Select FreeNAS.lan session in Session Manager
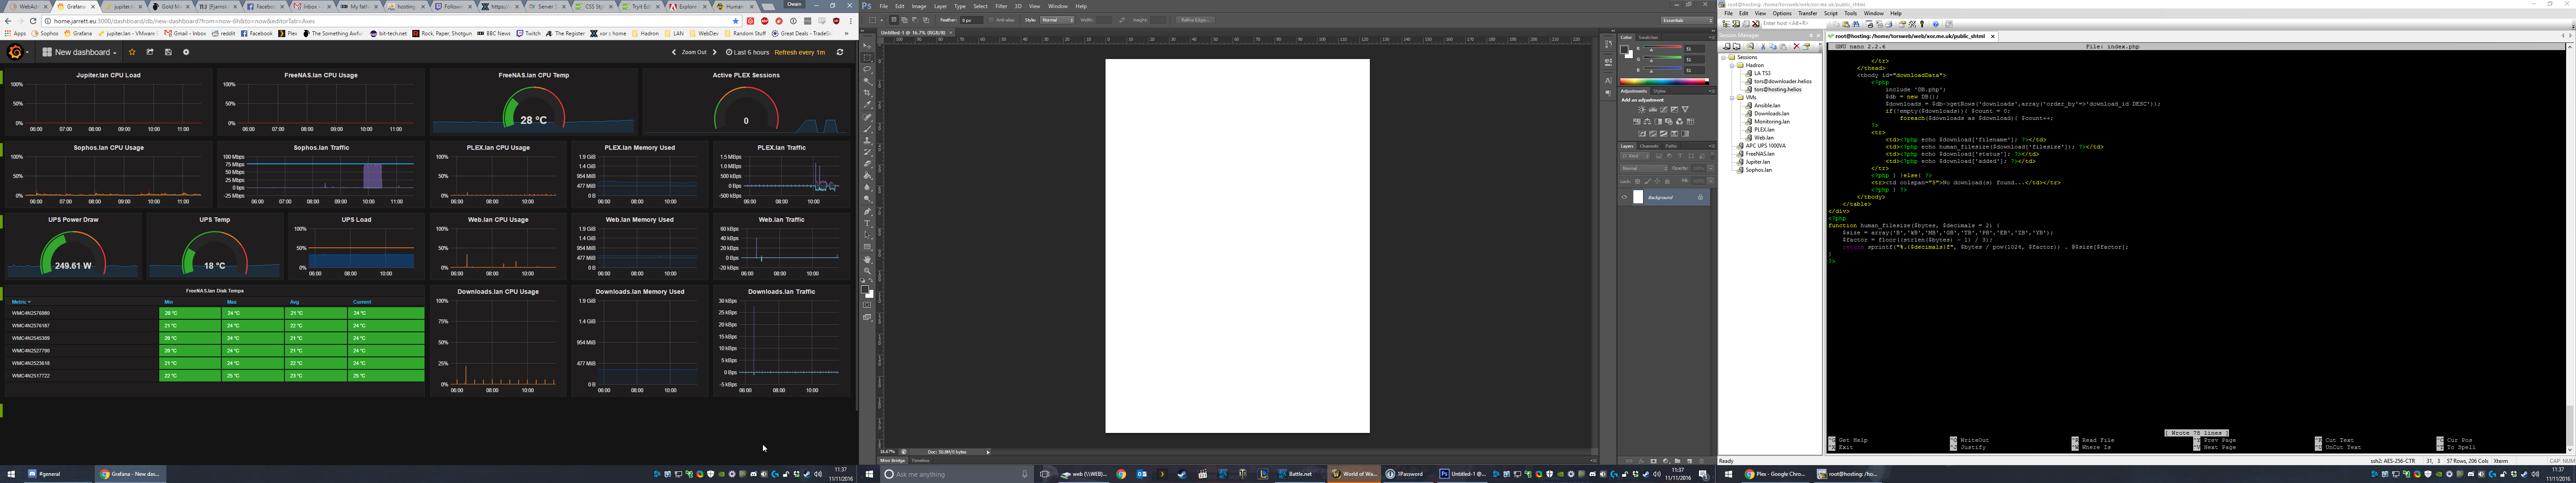The image size is (2576, 483). [x=1760, y=154]
